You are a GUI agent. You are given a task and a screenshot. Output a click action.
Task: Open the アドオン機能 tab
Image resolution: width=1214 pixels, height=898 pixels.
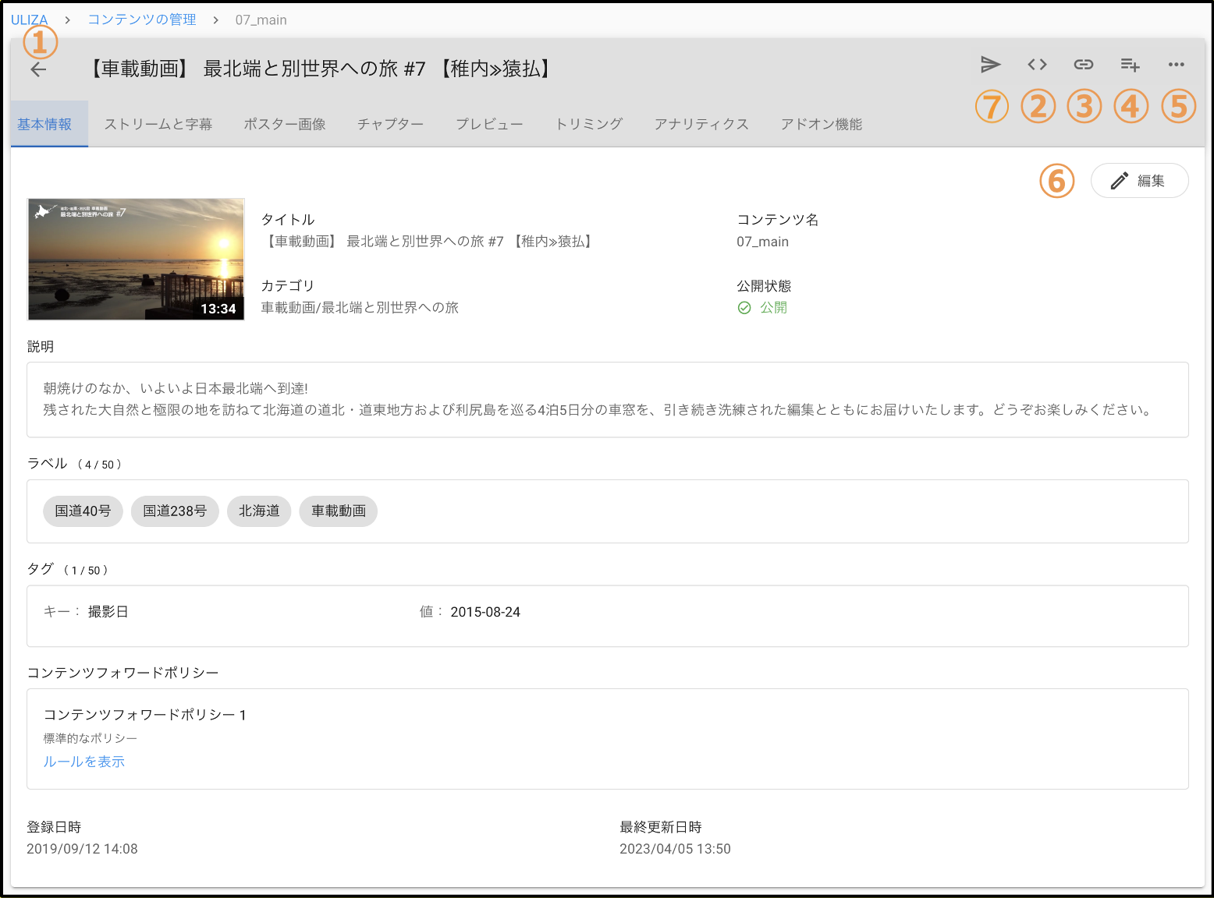822,125
